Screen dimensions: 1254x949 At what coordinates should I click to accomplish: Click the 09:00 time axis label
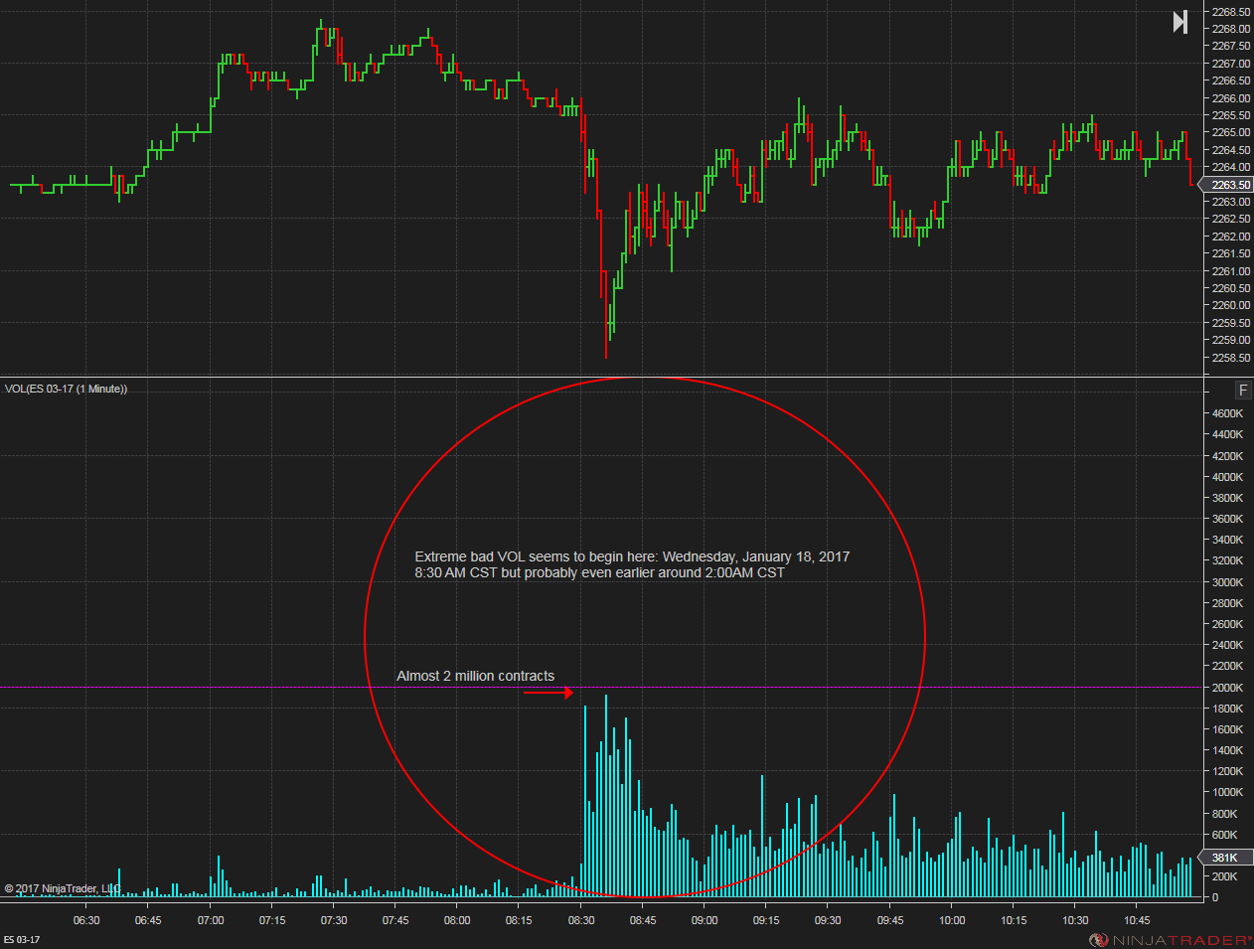[x=705, y=920]
